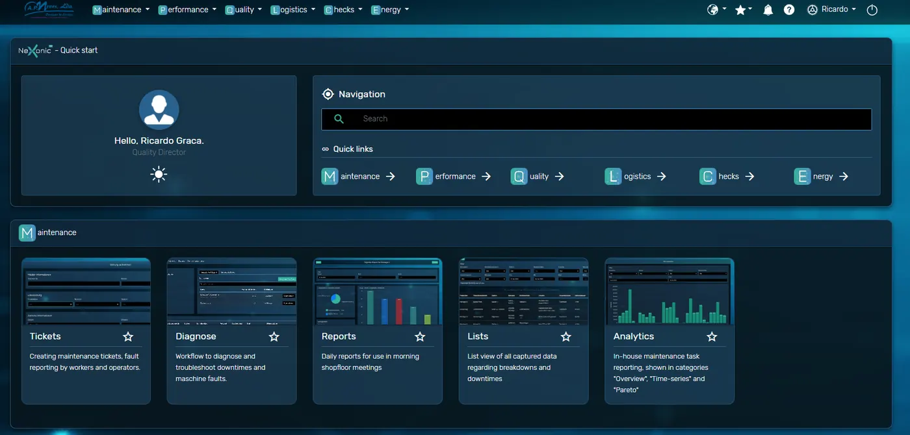Image resolution: width=910 pixels, height=435 pixels.
Task: Toggle the sun light theme icon
Action: (x=159, y=175)
